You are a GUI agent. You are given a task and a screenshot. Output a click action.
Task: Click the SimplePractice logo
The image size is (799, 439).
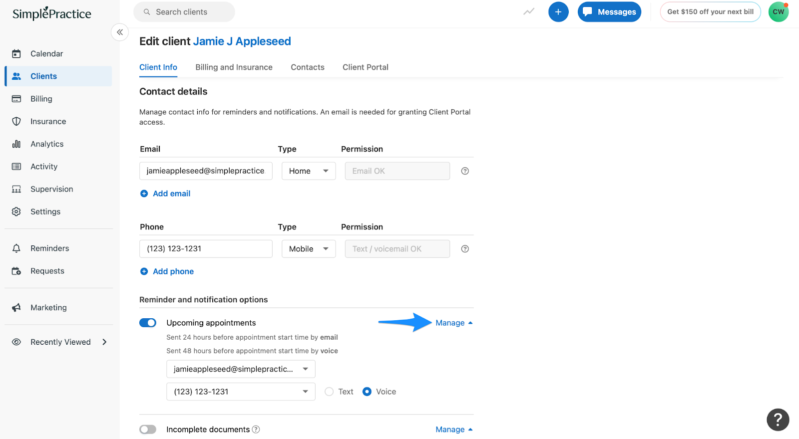pyautogui.click(x=52, y=13)
